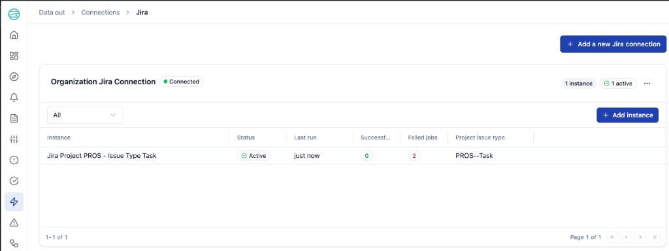Open the Home icon in the sidebar
Image resolution: width=669 pixels, height=251 pixels.
pyautogui.click(x=14, y=35)
